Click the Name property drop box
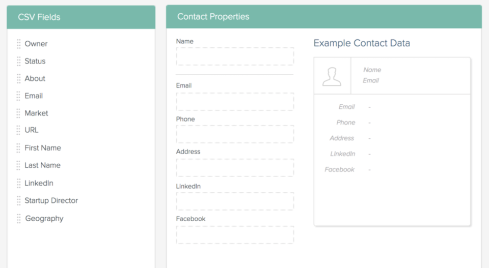Image resolution: width=489 pixels, height=268 pixels. pos(235,56)
